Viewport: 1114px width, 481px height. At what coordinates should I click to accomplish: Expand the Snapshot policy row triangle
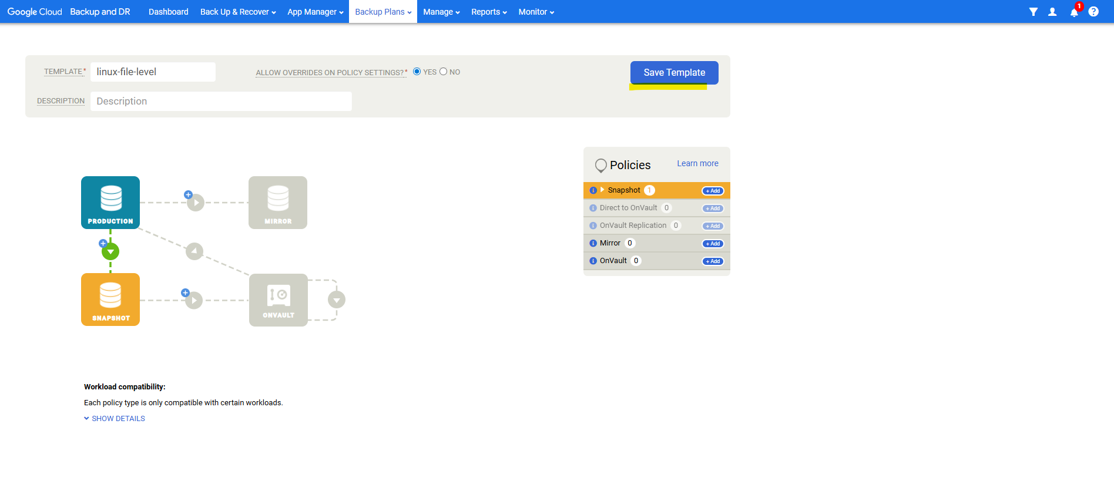[x=602, y=190]
